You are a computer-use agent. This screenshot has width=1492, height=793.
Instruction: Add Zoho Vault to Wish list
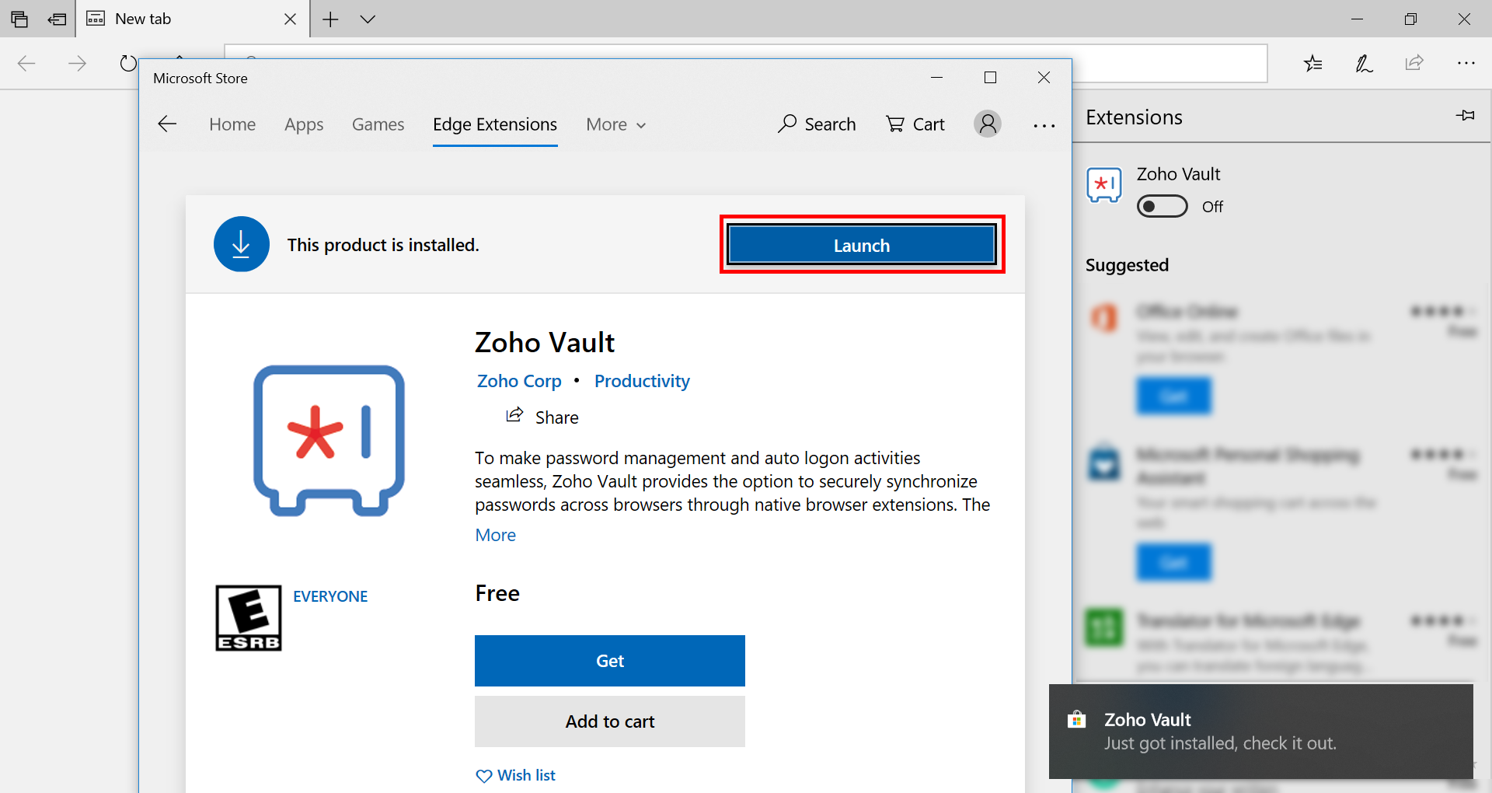pyautogui.click(x=516, y=775)
